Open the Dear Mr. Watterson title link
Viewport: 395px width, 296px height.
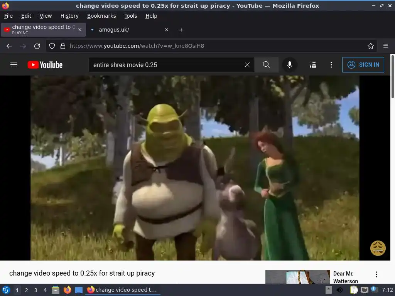pos(345,277)
